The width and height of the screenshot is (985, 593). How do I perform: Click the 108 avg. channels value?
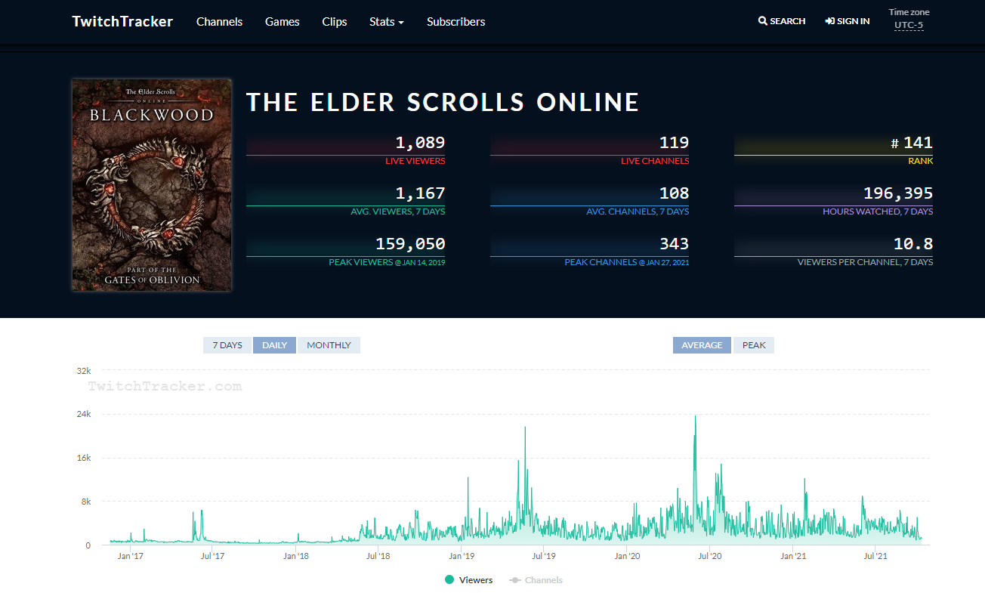point(674,193)
